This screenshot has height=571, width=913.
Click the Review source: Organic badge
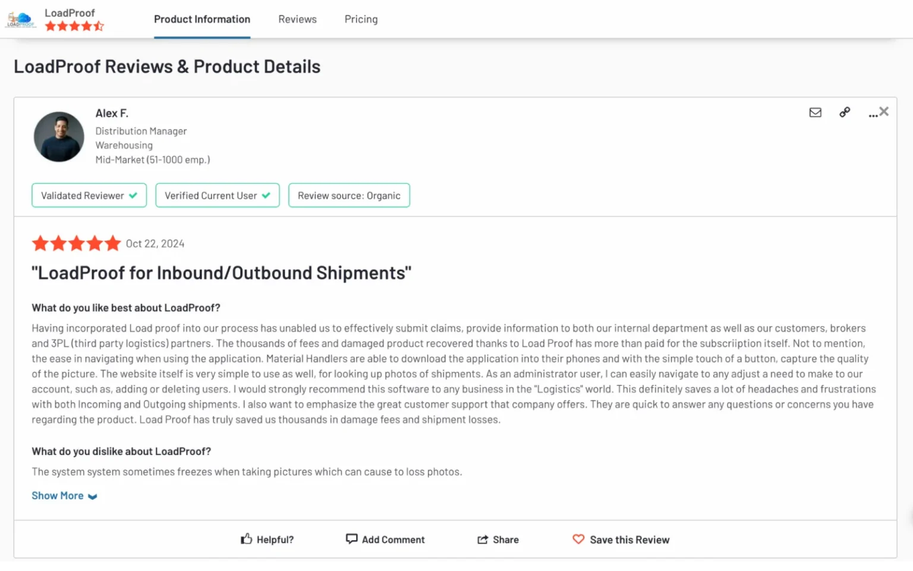(x=349, y=196)
